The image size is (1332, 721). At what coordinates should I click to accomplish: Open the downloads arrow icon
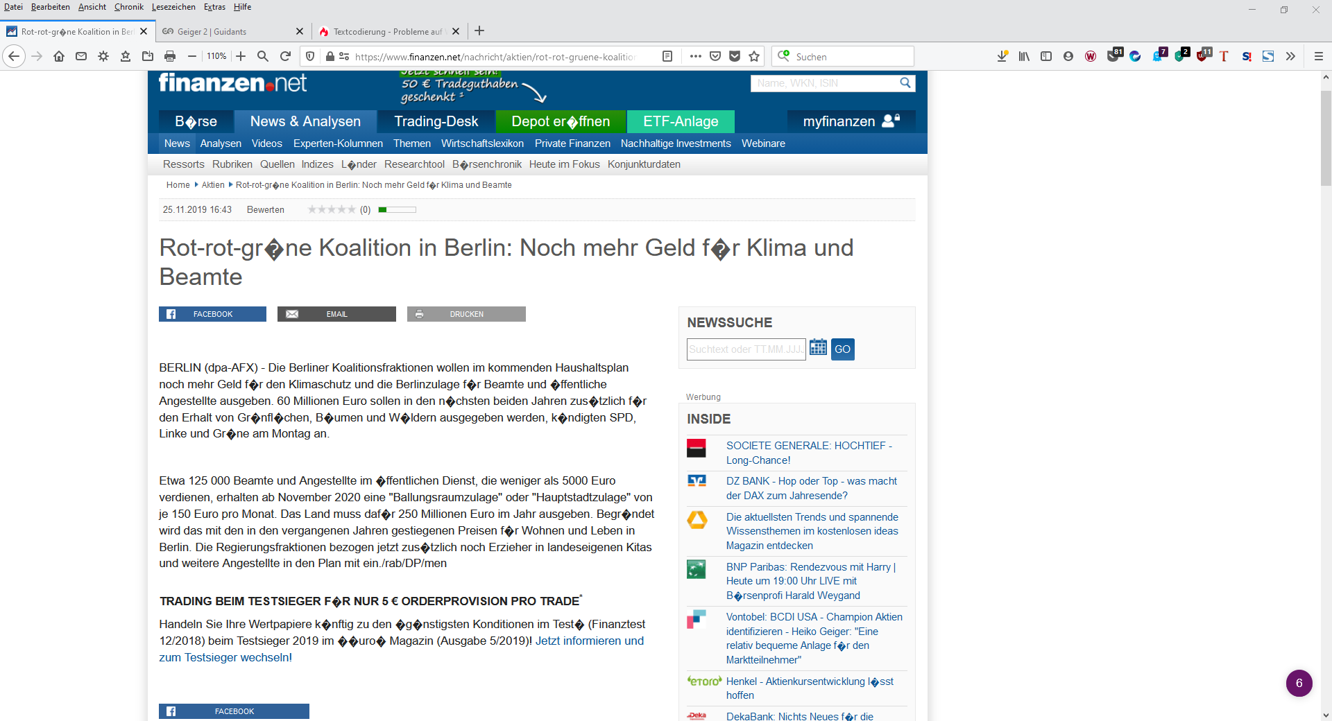1002,56
